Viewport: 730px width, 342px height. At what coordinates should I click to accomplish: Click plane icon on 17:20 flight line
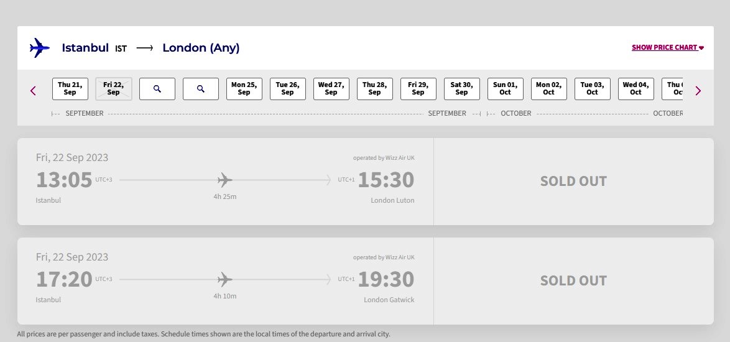pos(225,279)
